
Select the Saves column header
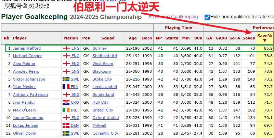pos(249,38)
